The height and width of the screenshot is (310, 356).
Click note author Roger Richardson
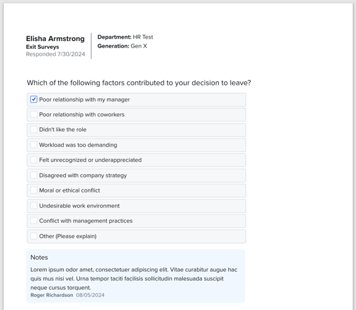52,295
